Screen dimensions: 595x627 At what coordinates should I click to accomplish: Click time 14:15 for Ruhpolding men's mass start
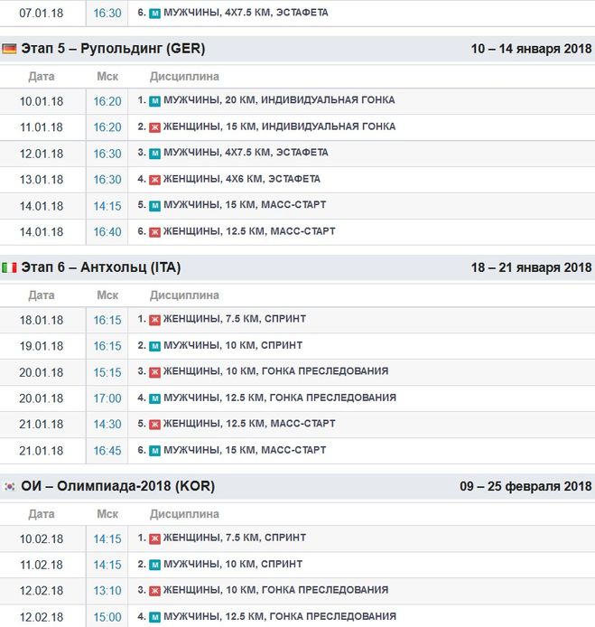107,206
